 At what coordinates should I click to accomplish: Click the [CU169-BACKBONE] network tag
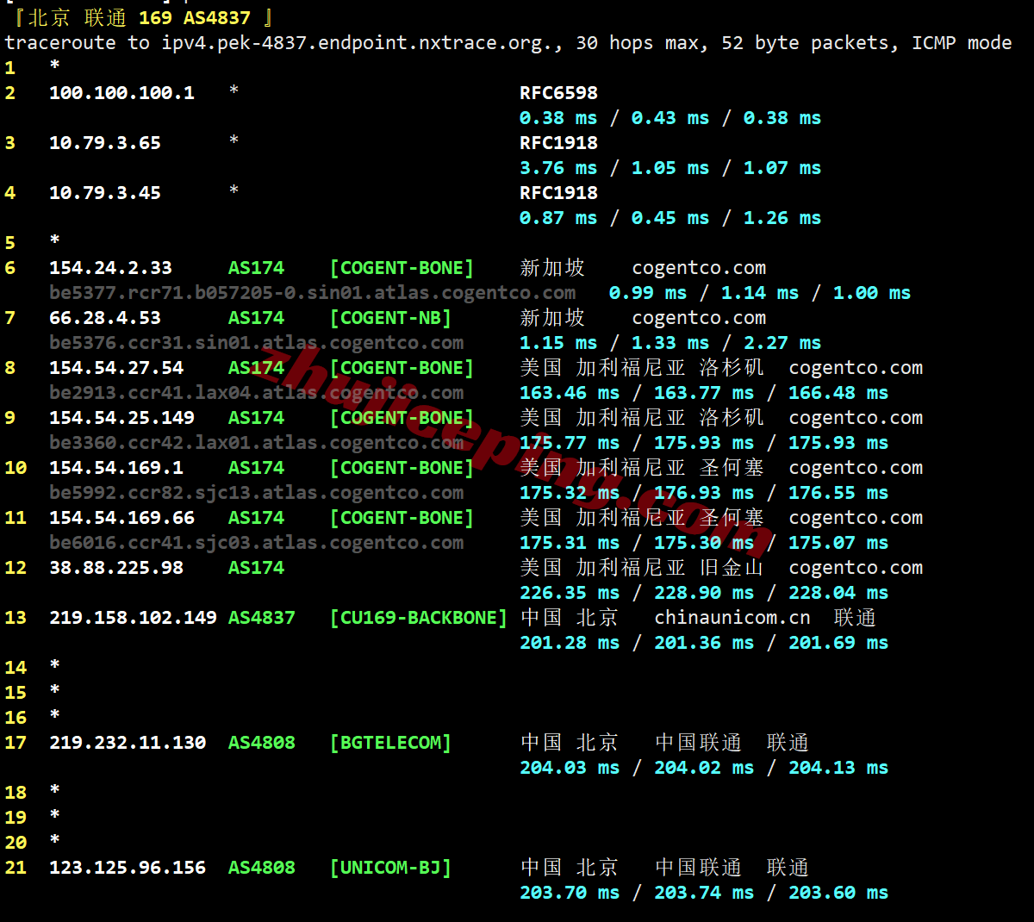(419, 618)
